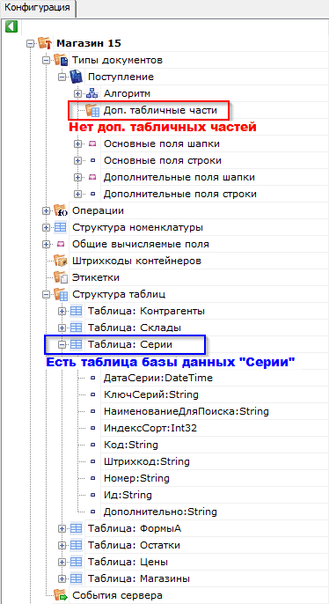Viewport: 329px width, 604px height.
Task: Click the Таблица: Магазины table icon
Action: click(77, 579)
